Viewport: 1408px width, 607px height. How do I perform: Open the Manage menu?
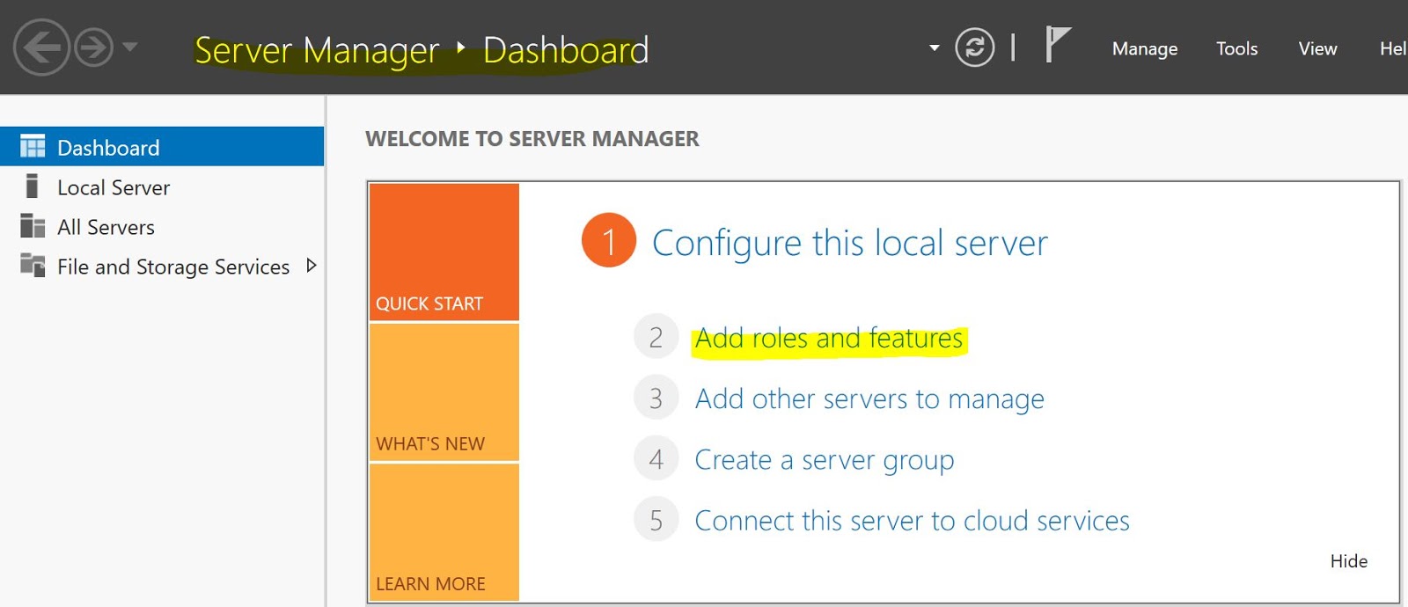pyautogui.click(x=1145, y=49)
